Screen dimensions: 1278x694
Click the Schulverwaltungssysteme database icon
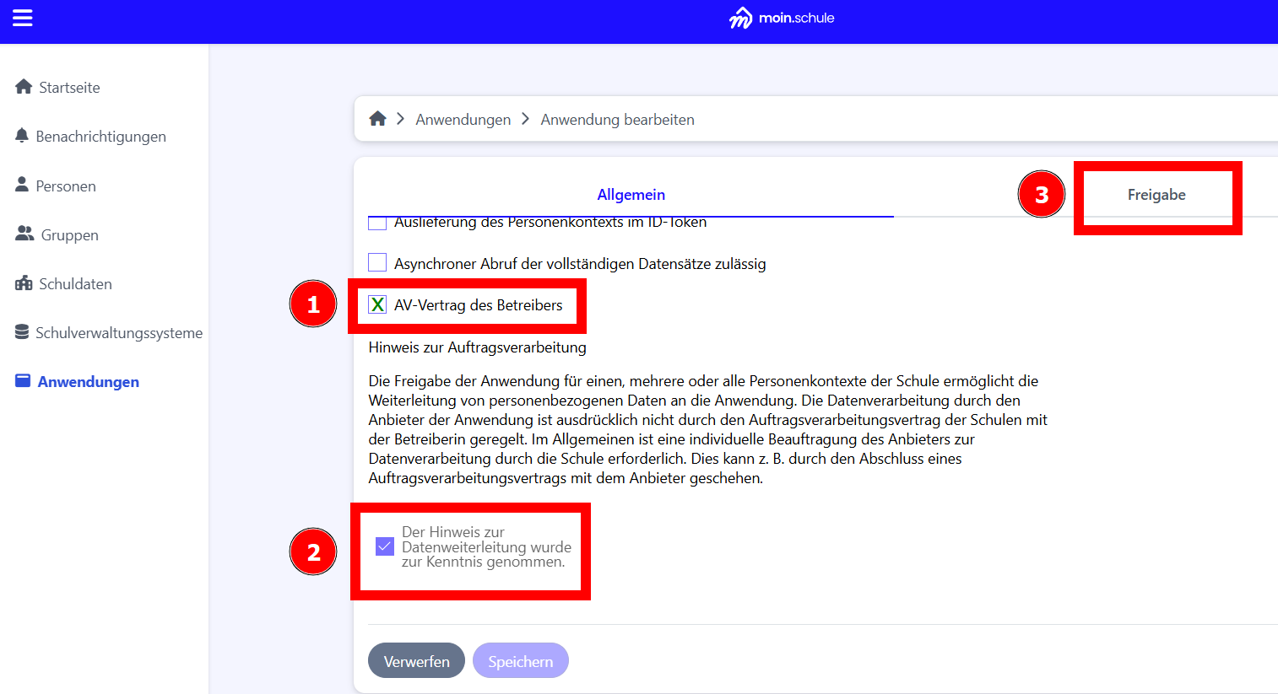pyautogui.click(x=22, y=332)
